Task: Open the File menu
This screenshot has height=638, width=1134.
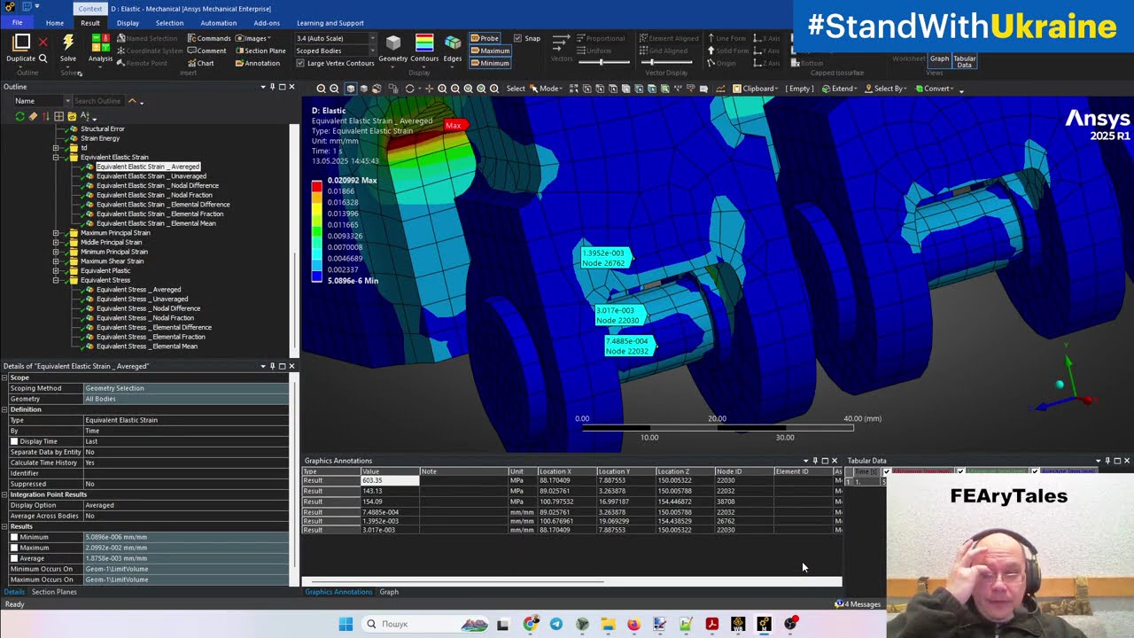Action: (17, 23)
